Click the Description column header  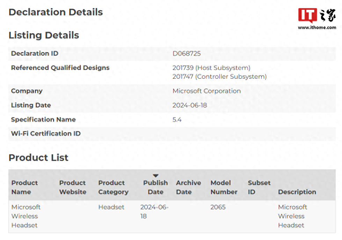297,192
